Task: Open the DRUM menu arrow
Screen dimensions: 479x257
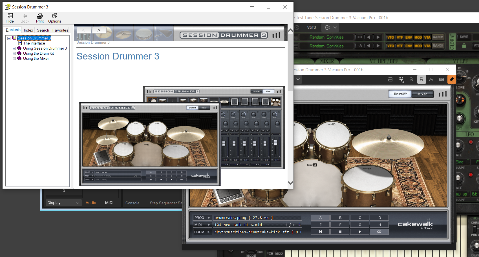Action: [x=209, y=232]
